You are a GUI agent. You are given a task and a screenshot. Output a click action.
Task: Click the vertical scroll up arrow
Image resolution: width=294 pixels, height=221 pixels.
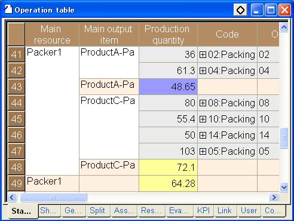pos(284,27)
